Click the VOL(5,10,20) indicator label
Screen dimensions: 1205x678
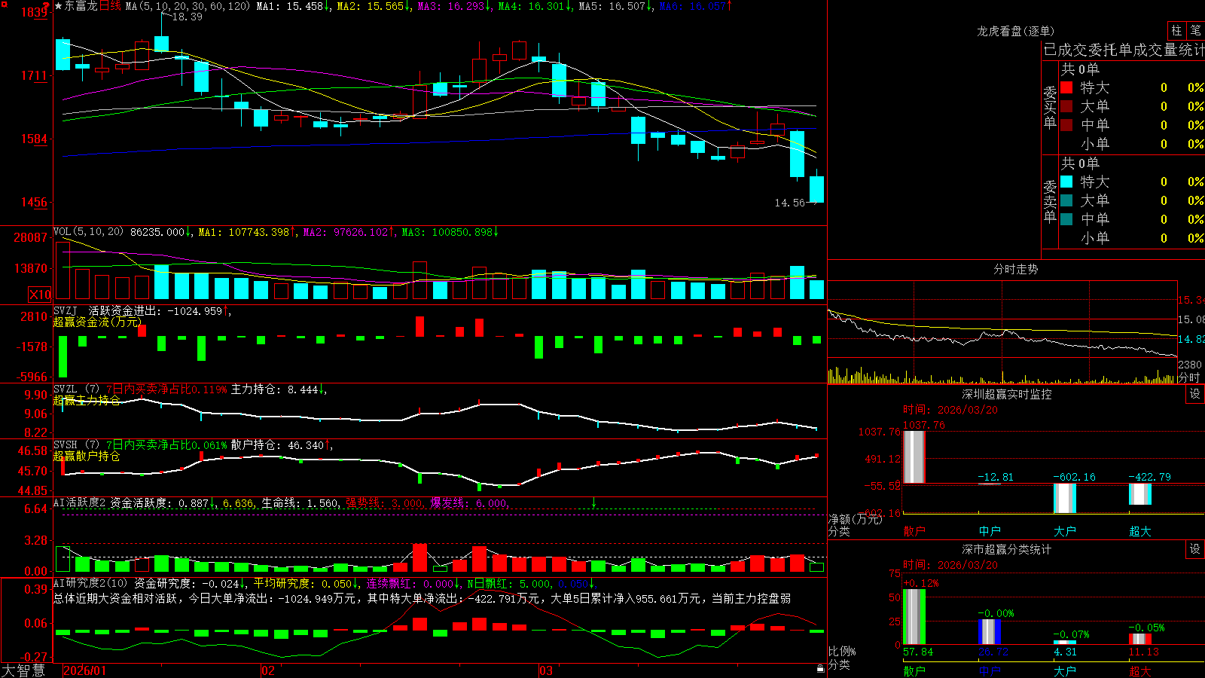point(88,232)
